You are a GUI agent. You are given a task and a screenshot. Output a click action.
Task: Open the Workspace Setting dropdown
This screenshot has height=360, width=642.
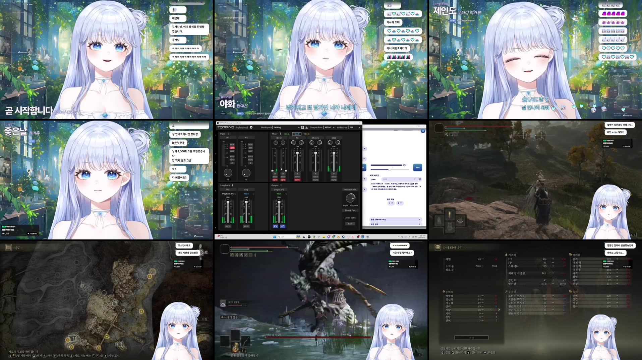pos(287,127)
